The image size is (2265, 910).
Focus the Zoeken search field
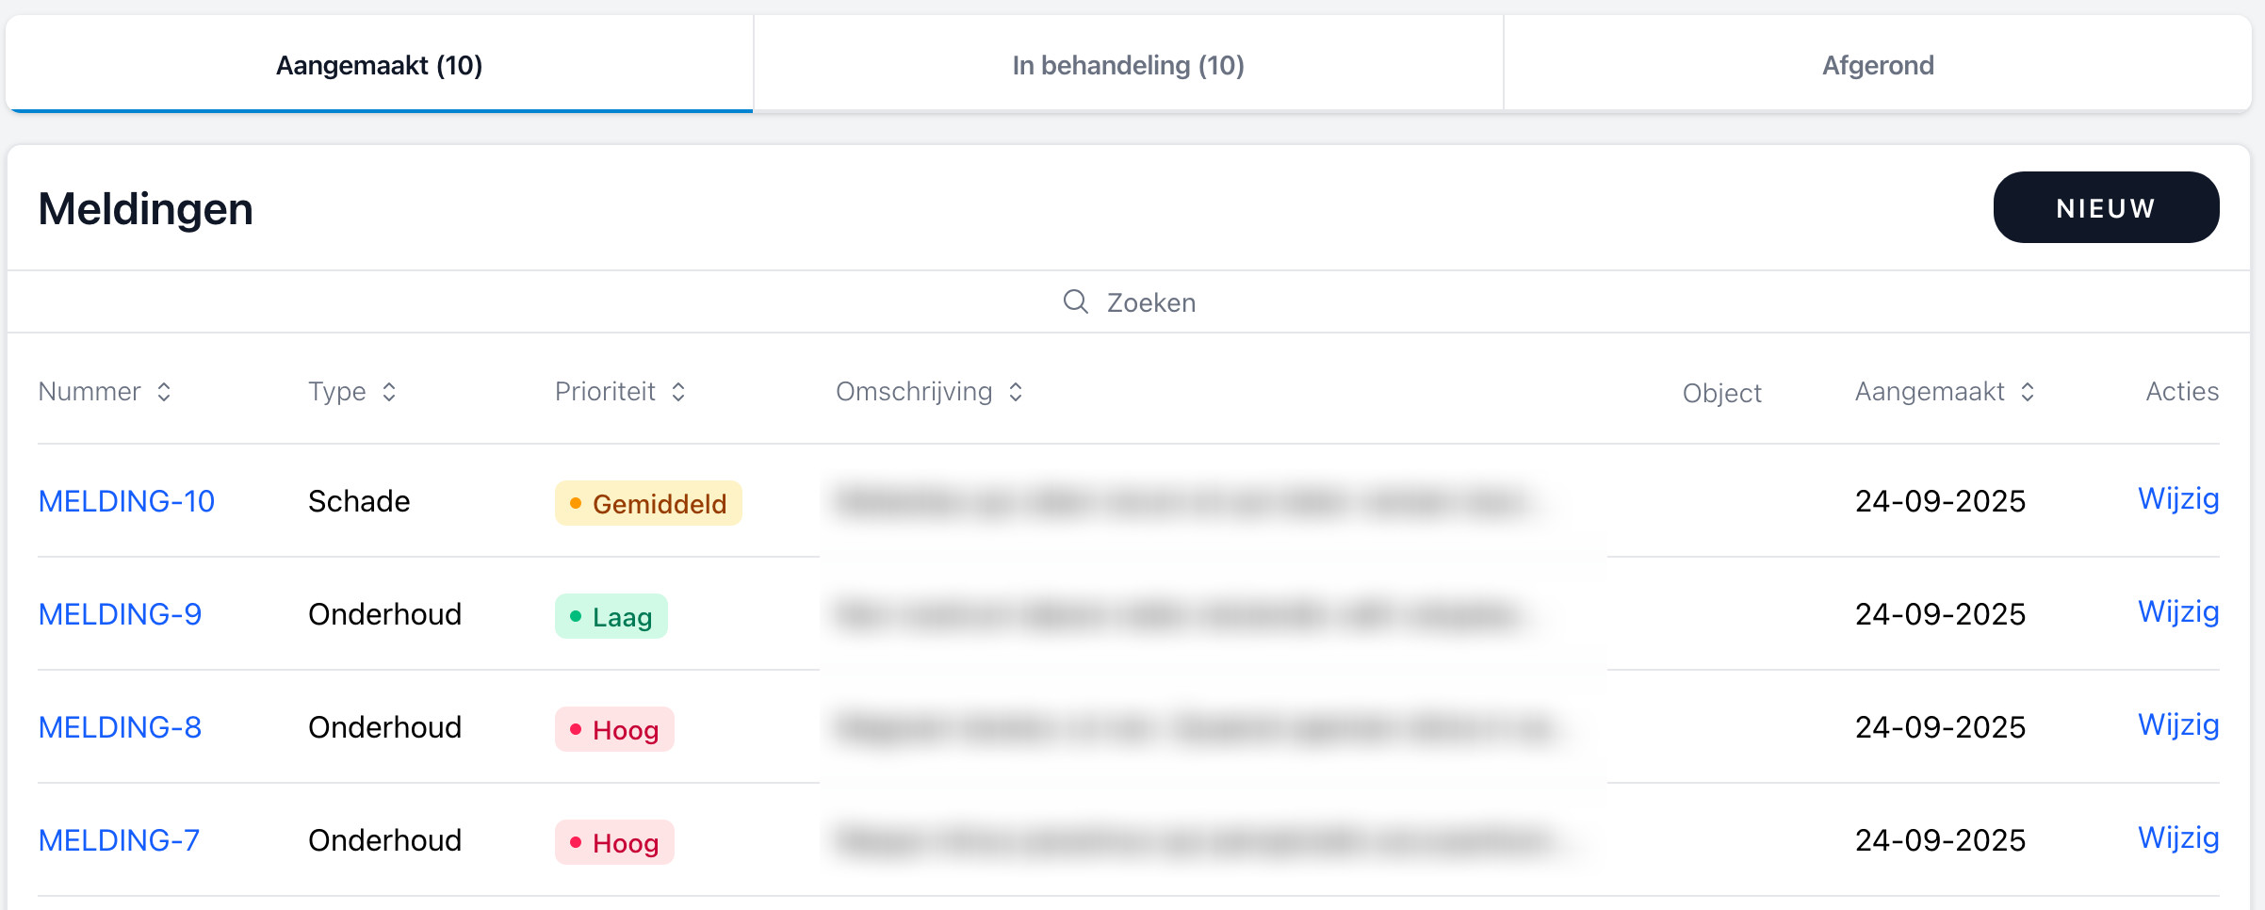(x=1151, y=302)
